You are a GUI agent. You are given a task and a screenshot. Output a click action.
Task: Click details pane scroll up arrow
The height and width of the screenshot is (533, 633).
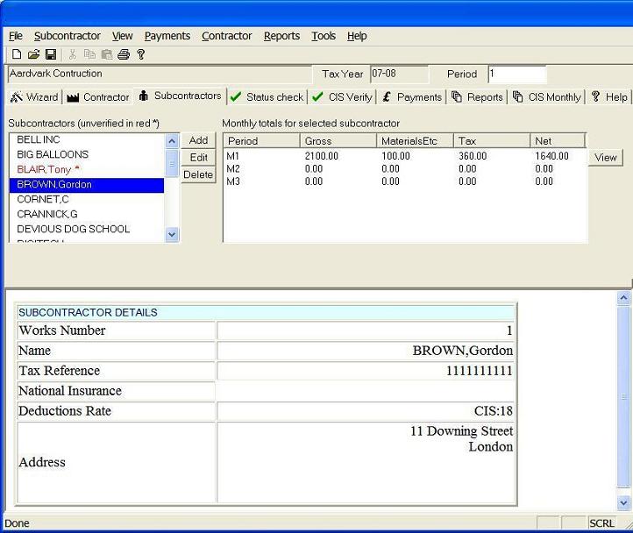pyautogui.click(x=623, y=298)
